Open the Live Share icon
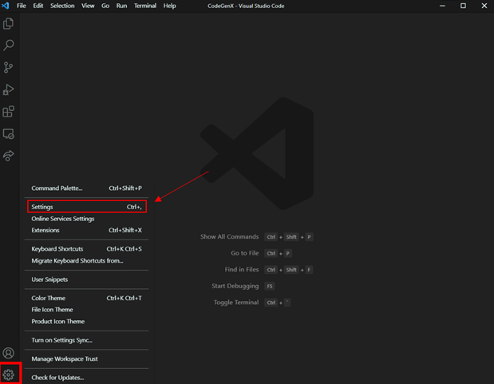494x384 pixels. tap(9, 156)
